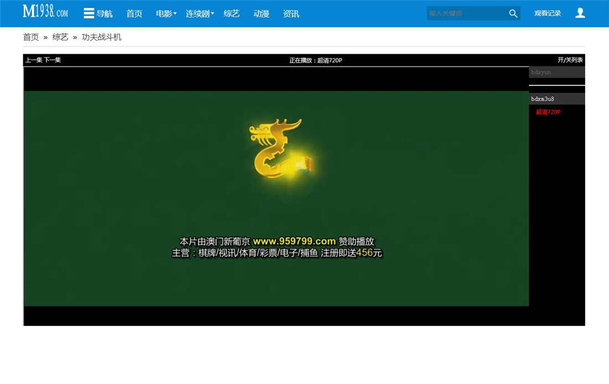Open the 电影 dropdown menu
Screen dimensions: 609x384
(x=166, y=14)
